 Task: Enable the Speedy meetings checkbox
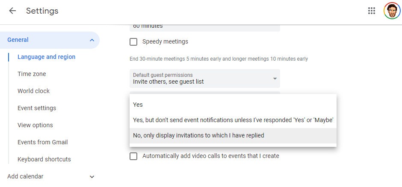click(x=133, y=42)
